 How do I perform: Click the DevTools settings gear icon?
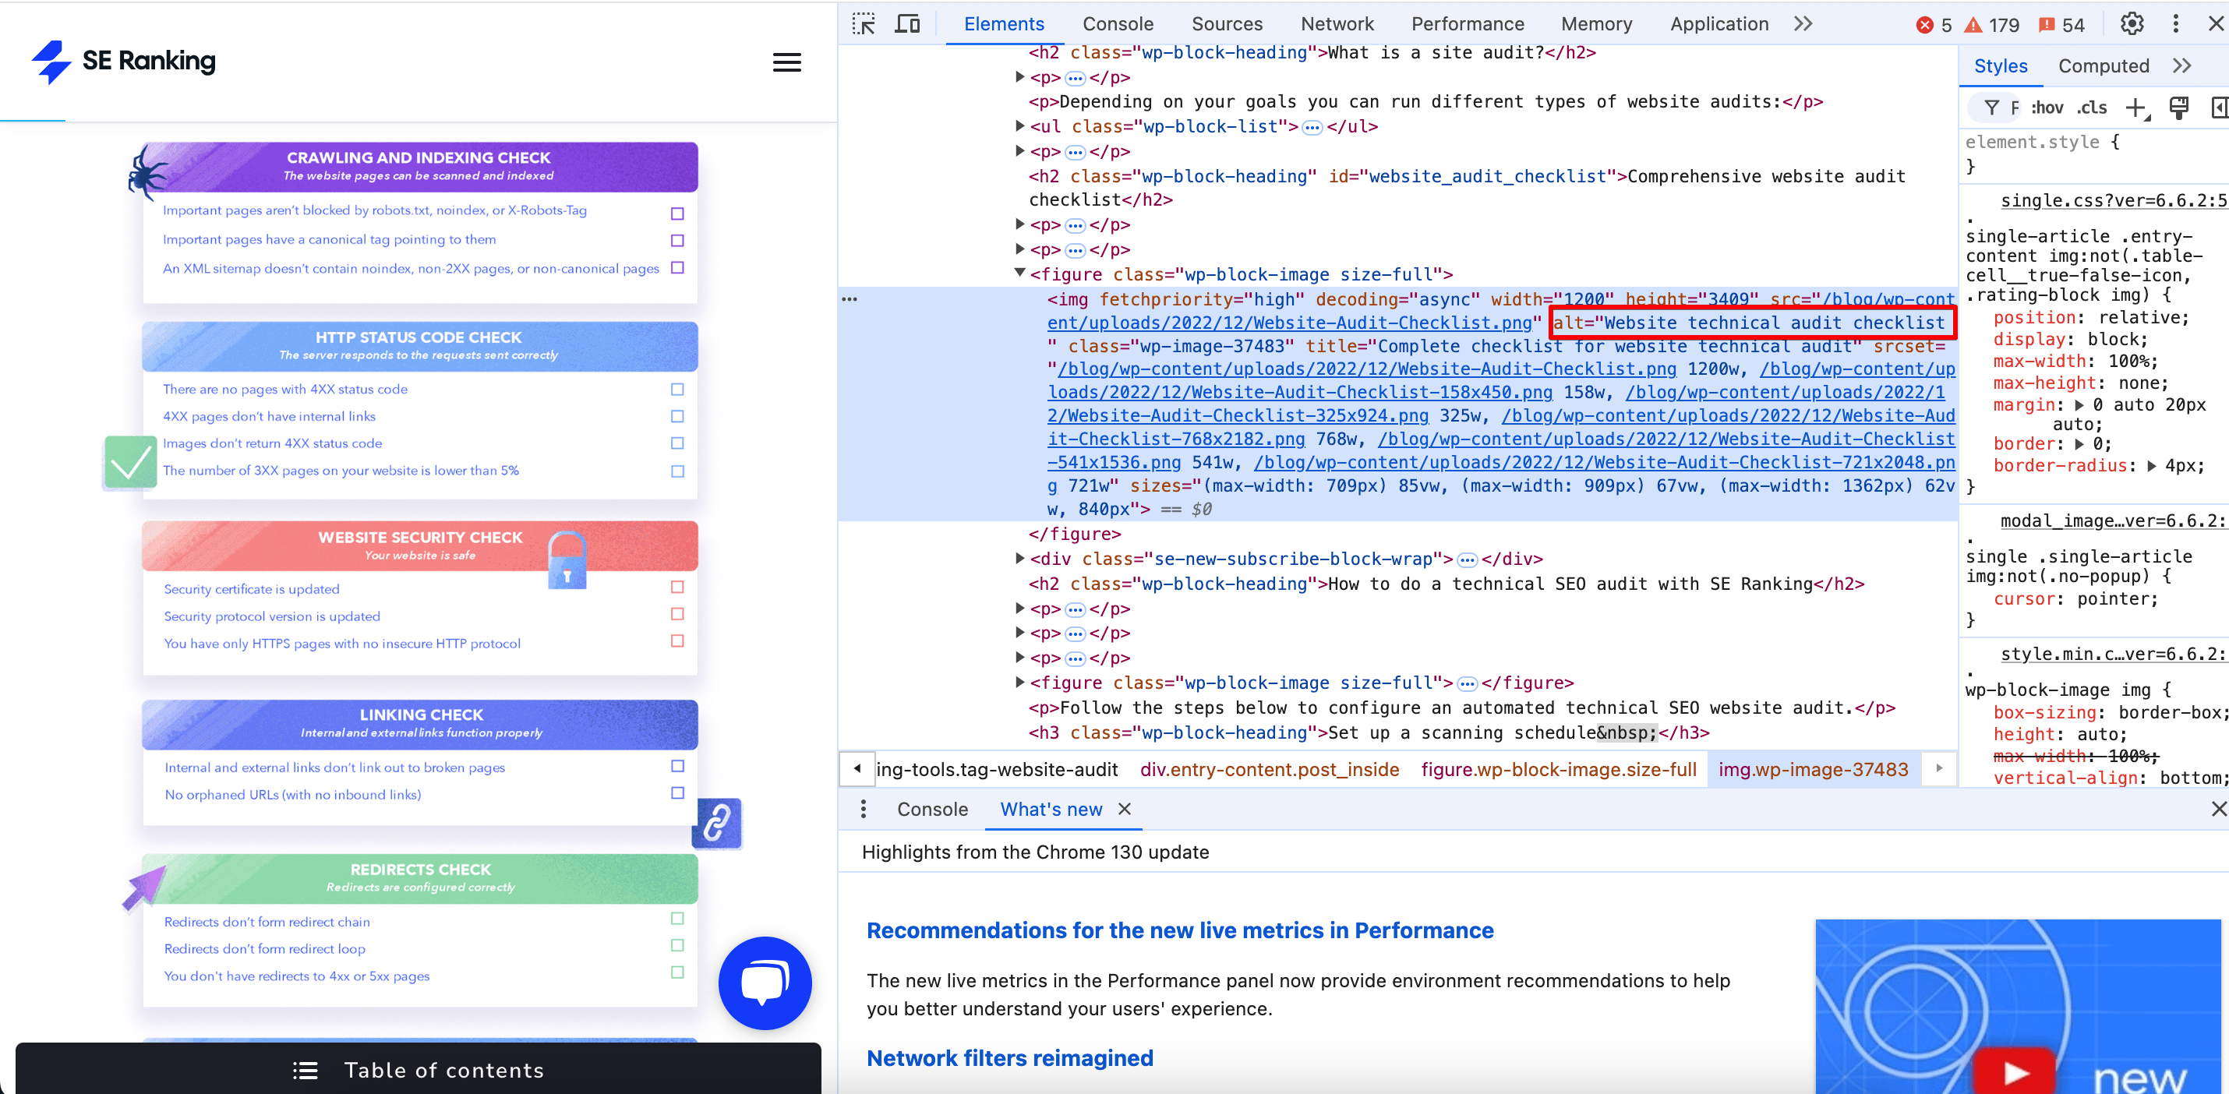(2131, 21)
